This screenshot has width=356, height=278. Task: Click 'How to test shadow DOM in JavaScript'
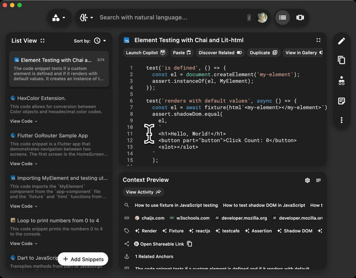pos(264,206)
